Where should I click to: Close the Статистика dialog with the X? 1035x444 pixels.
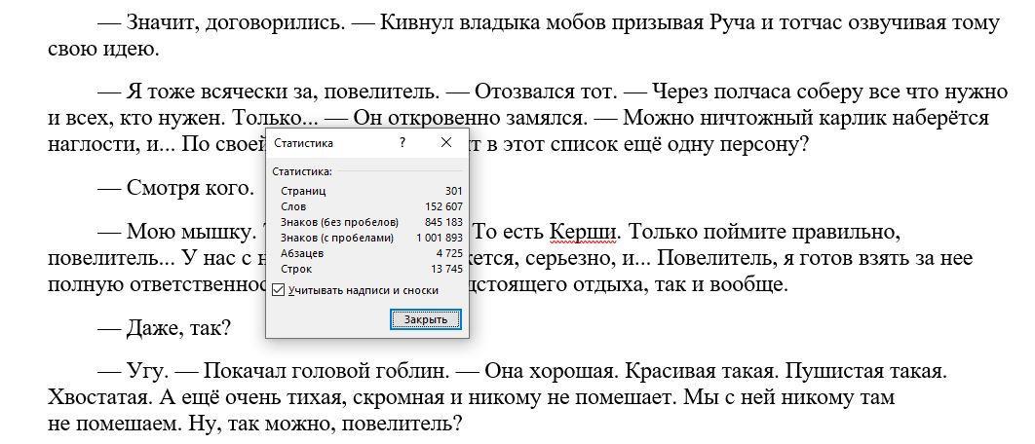[x=446, y=142]
